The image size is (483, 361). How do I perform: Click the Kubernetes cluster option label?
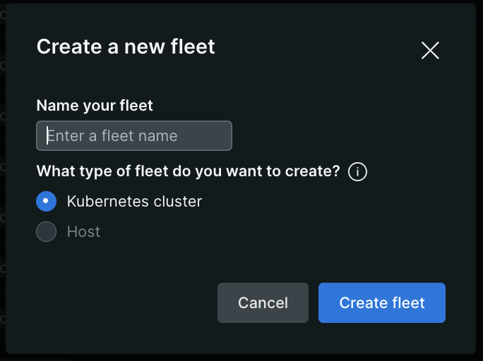tap(134, 202)
